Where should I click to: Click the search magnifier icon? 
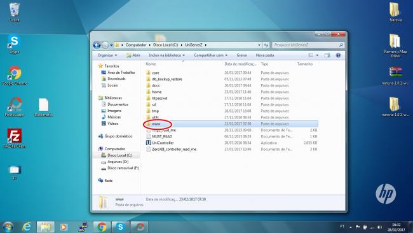tap(341, 45)
